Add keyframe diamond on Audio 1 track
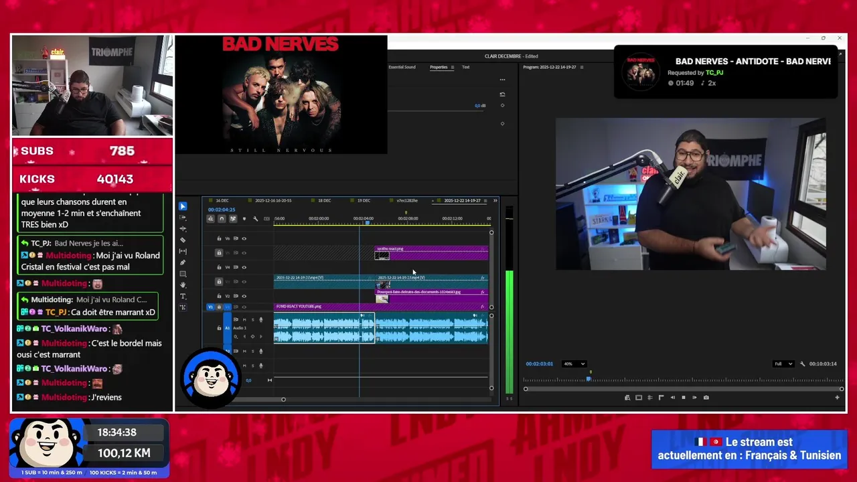This screenshot has width=857, height=482. click(252, 337)
